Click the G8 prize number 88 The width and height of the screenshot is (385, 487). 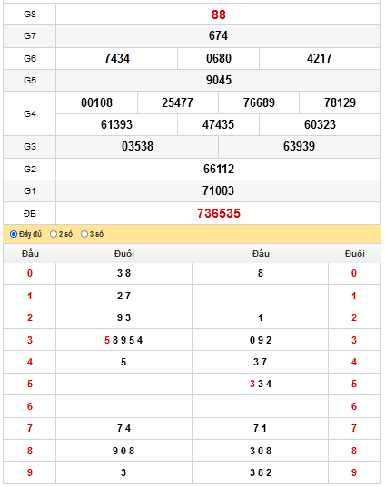click(218, 15)
